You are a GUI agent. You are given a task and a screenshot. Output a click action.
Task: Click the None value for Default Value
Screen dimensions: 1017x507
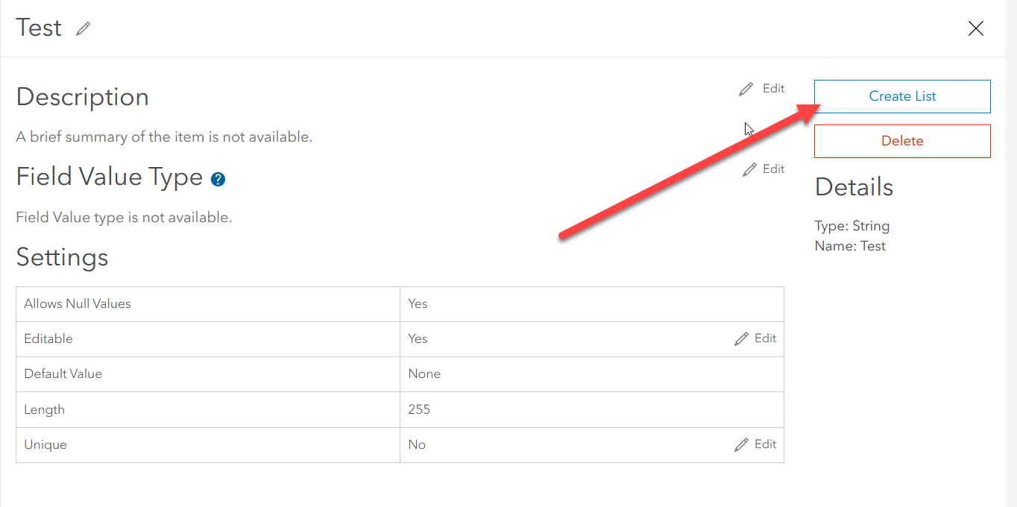tap(424, 374)
